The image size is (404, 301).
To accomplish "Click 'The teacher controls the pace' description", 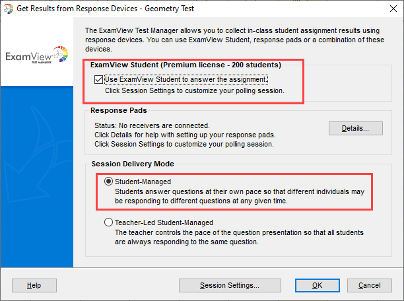I will (239, 237).
